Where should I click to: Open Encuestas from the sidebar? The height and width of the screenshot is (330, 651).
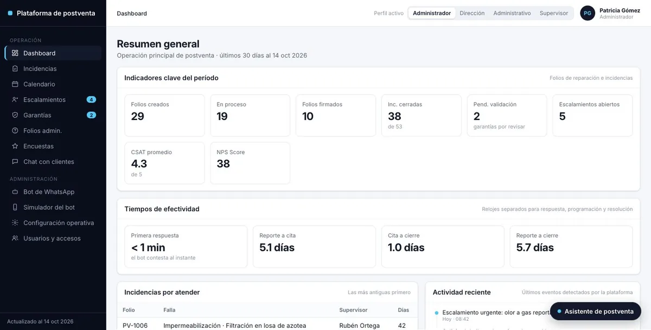[x=53, y=146]
